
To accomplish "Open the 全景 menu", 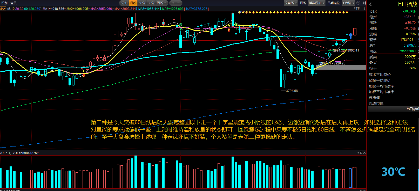I will pyautogui.click(x=13, y=3).
